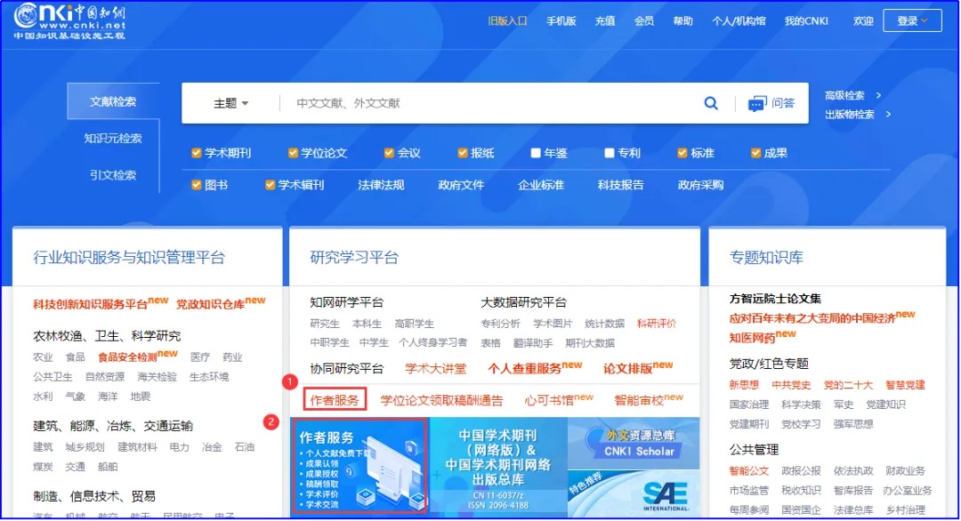Open the 党政知识仓库 link
This screenshot has height=521, width=961.
(x=210, y=304)
